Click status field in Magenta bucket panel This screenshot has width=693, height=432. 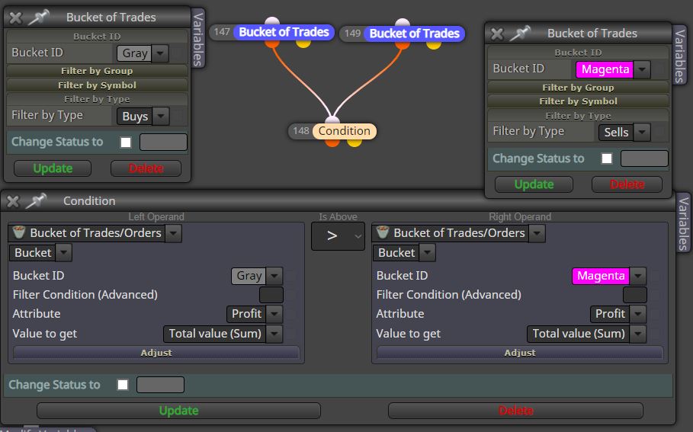tap(644, 158)
